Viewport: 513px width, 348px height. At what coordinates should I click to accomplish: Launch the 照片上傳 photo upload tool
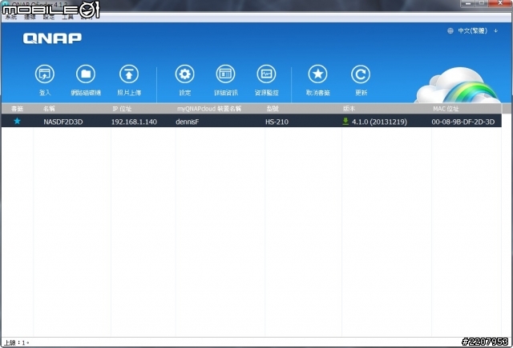point(129,74)
